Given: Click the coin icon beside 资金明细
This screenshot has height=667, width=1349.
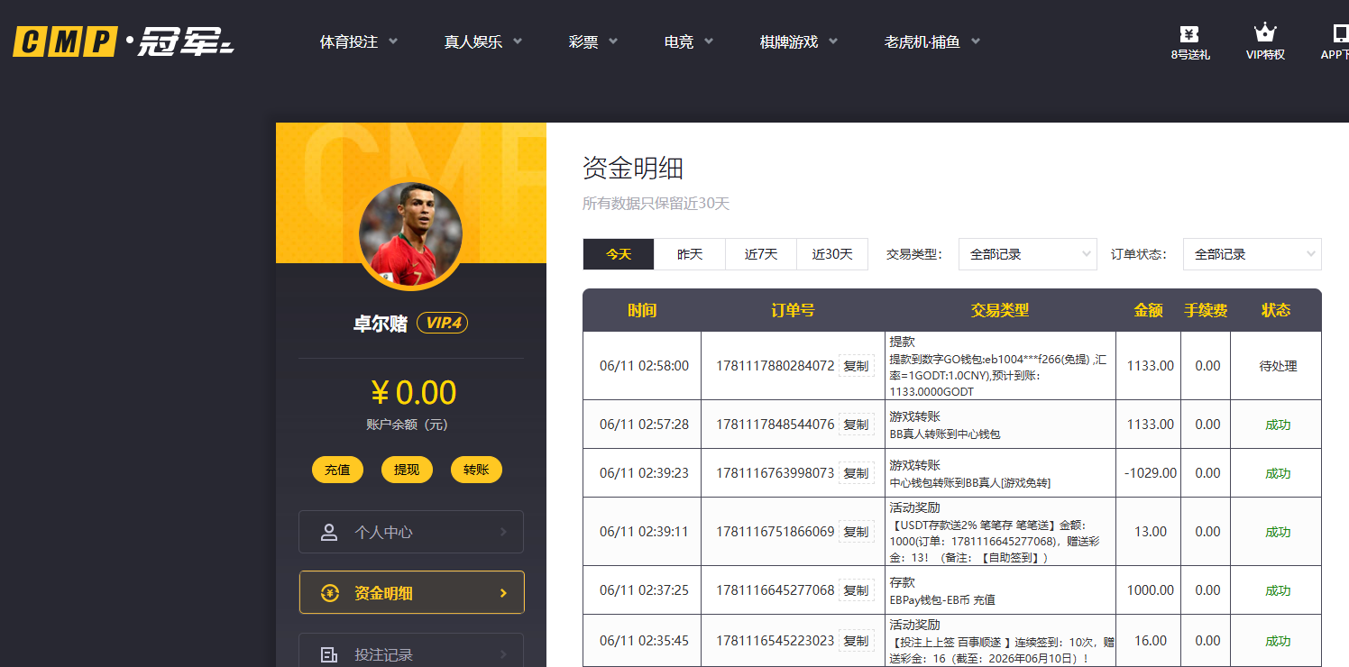Looking at the screenshot, I should [330, 593].
